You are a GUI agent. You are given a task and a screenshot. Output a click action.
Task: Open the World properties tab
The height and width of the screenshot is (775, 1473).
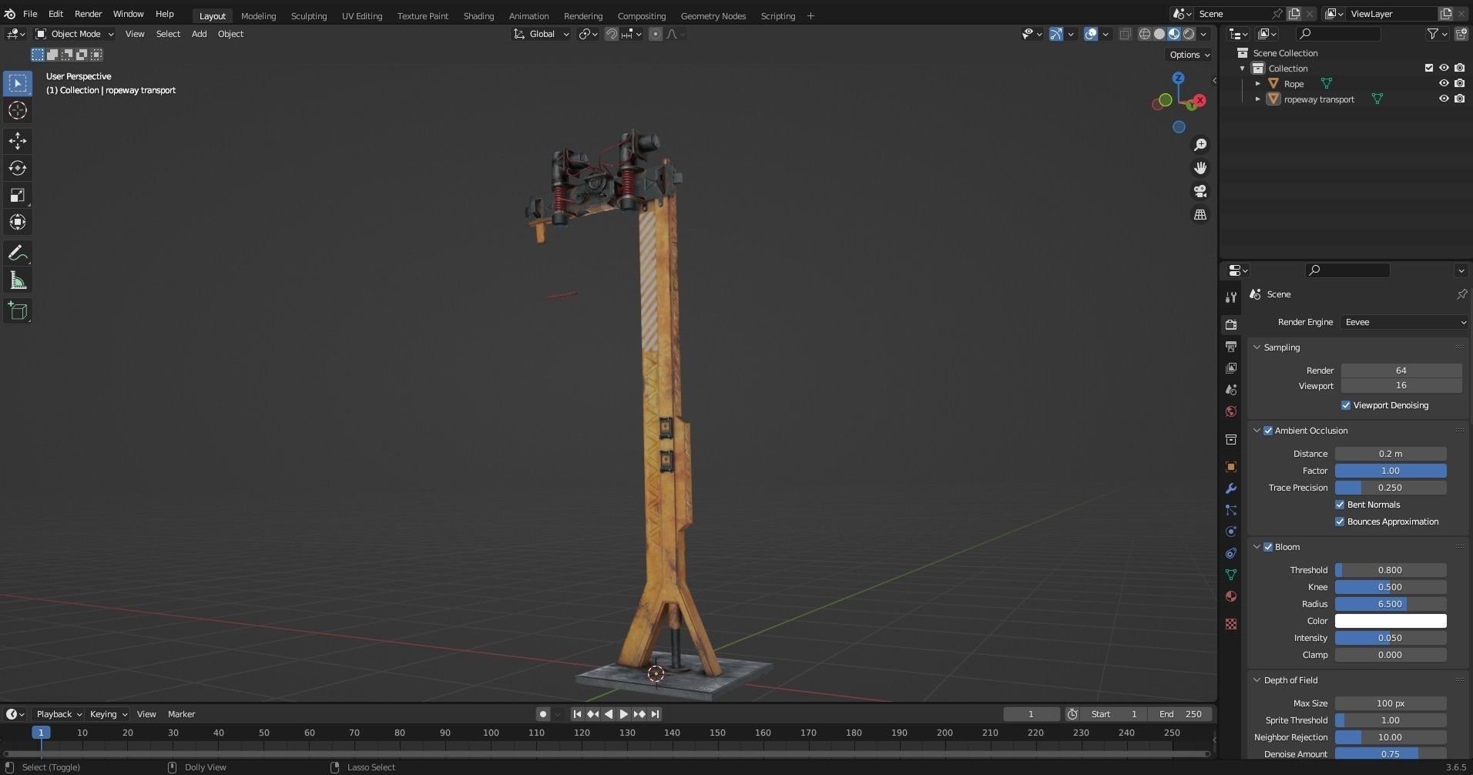click(1231, 411)
